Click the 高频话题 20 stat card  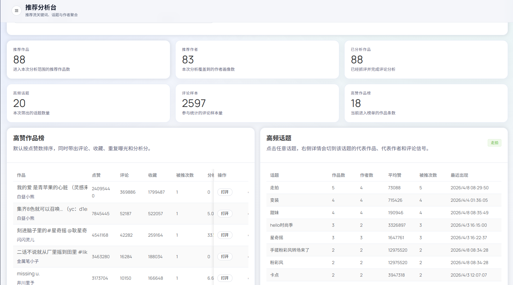(88, 103)
